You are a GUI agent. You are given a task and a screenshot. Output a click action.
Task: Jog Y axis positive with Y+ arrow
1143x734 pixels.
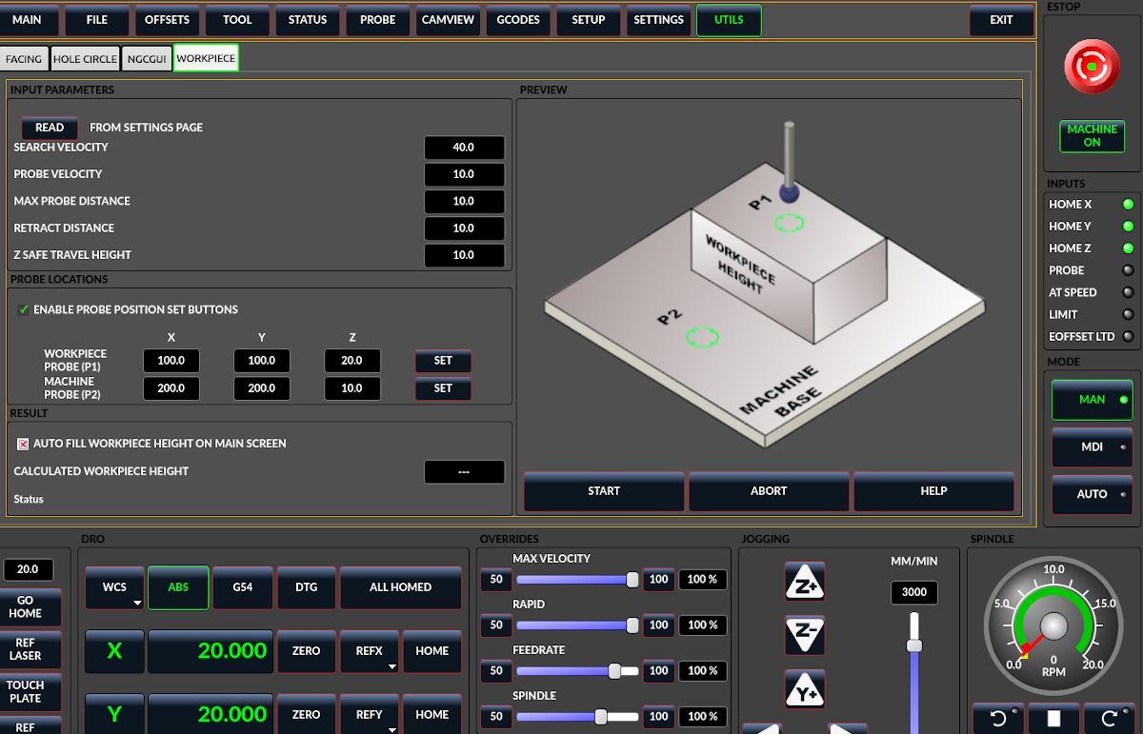804,688
